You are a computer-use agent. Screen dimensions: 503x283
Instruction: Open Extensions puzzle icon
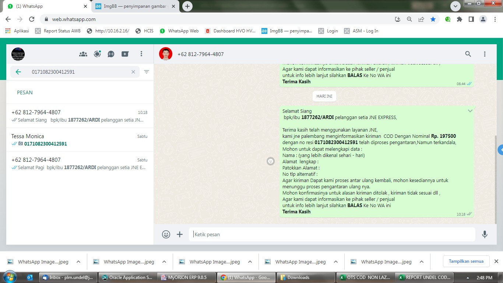pyautogui.click(x=460, y=19)
